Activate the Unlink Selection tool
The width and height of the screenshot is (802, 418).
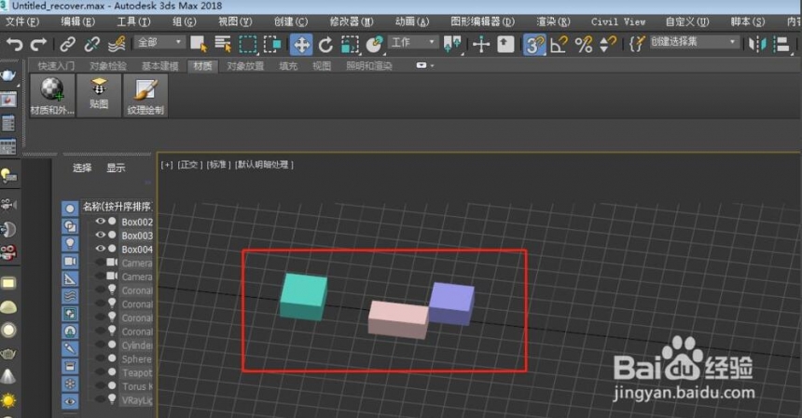pyautogui.click(x=92, y=45)
